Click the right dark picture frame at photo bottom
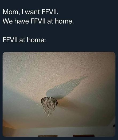Screen dimensions: 118x140 pos(84,136)
